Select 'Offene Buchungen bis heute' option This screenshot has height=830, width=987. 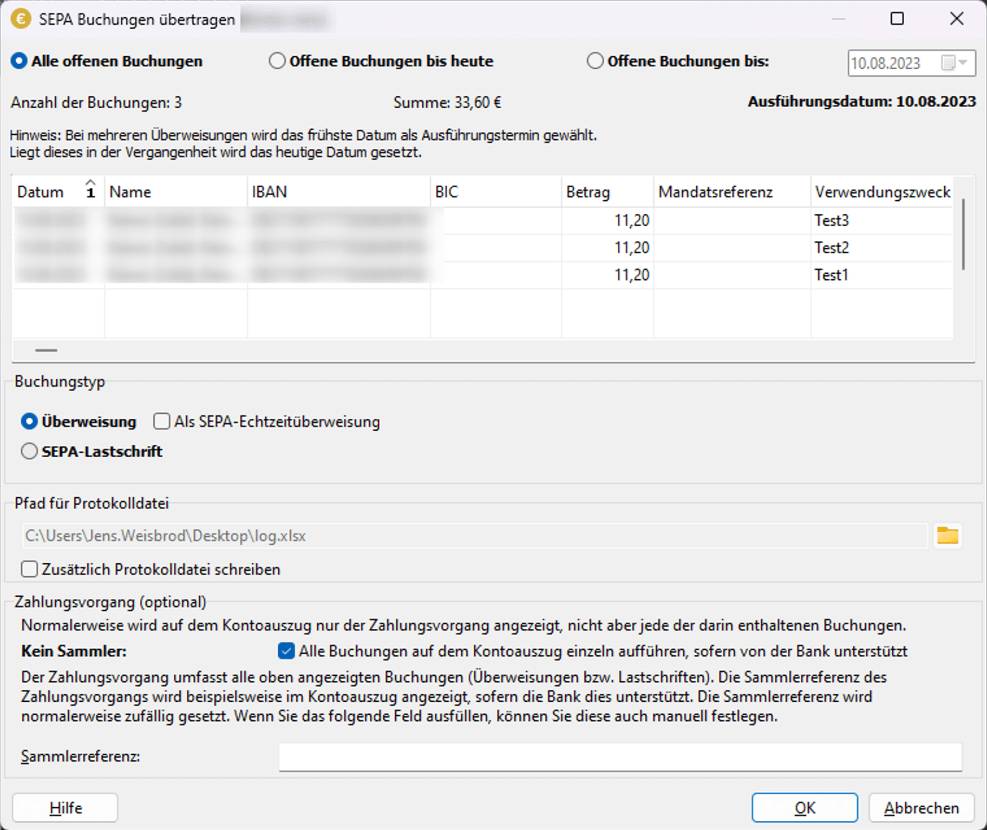click(277, 61)
